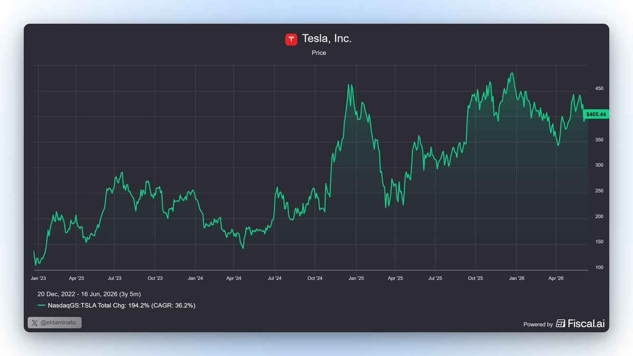Click the Oct '23 axis label
This screenshot has width=633, height=356.
[x=155, y=278]
